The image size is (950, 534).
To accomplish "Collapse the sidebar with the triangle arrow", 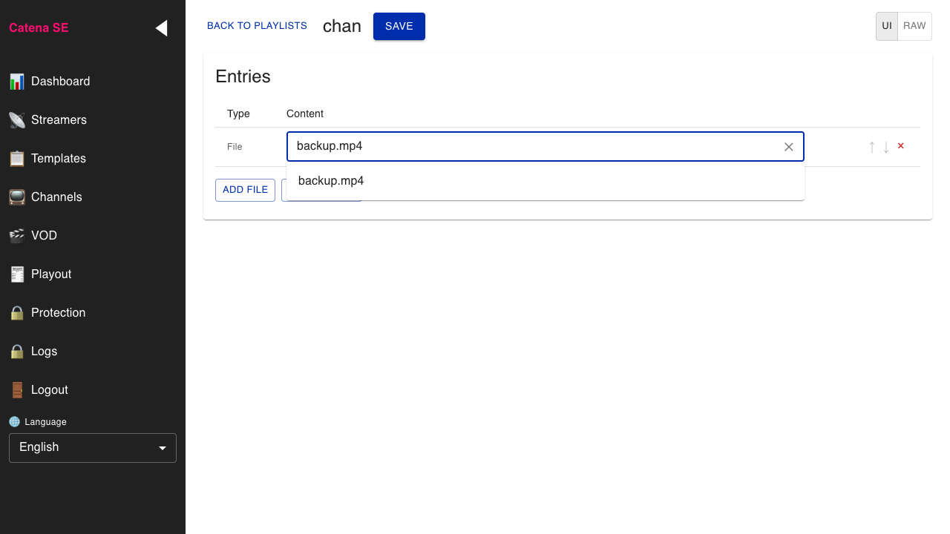I will 161,28.
